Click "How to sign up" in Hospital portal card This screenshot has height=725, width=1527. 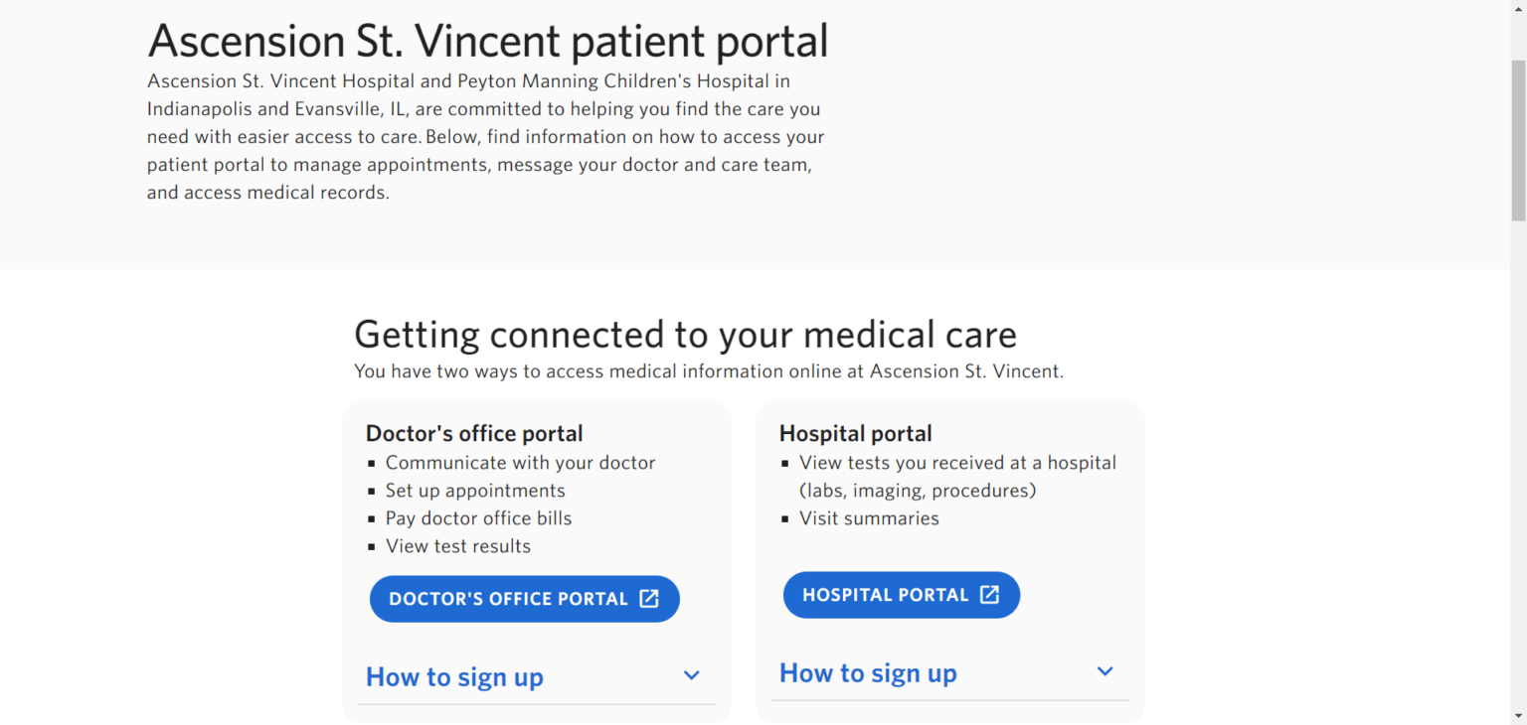868,673
